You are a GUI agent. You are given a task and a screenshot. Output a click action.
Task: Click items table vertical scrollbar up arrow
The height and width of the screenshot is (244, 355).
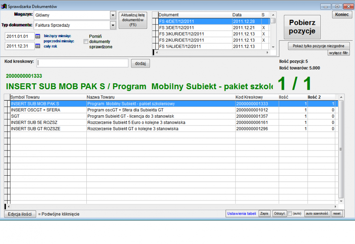click(x=341, y=97)
